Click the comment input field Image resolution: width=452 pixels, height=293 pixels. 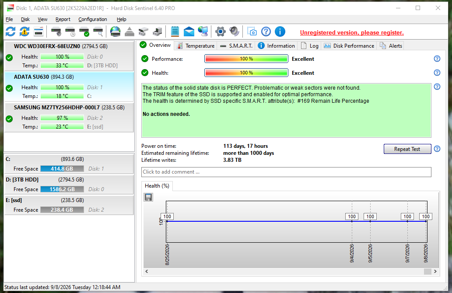[x=286, y=172]
